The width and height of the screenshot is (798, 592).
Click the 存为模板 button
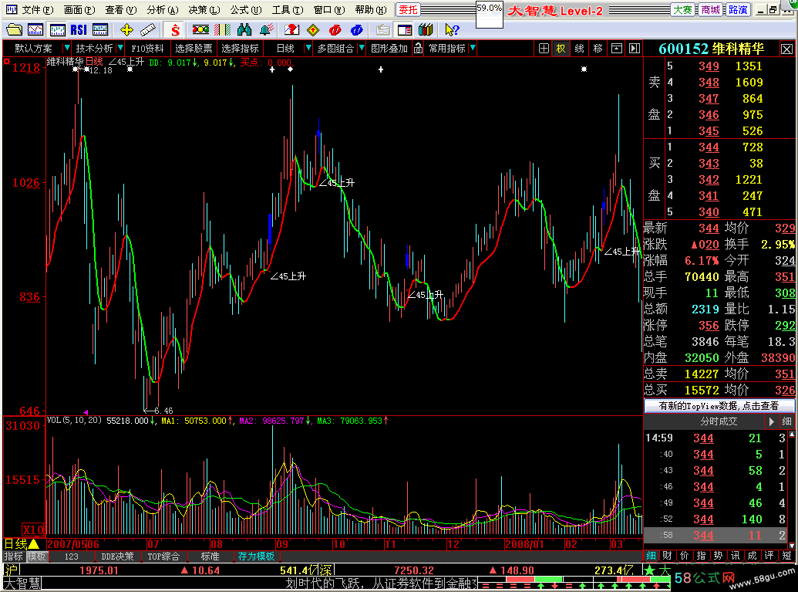(x=256, y=556)
